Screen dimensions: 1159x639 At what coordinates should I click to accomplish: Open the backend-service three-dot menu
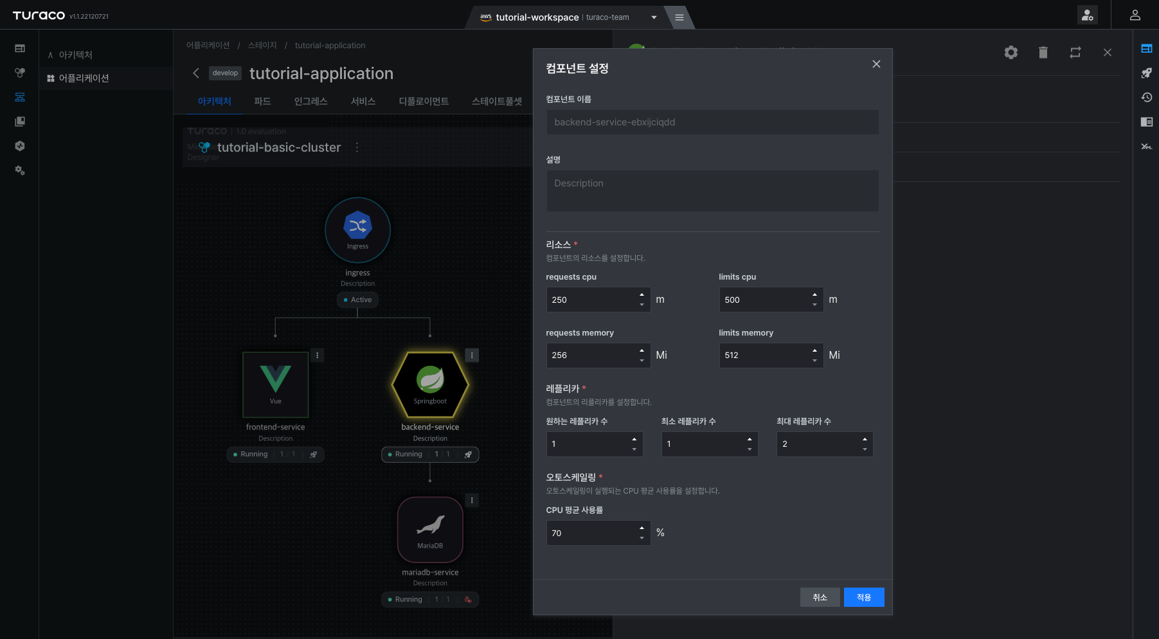(472, 355)
